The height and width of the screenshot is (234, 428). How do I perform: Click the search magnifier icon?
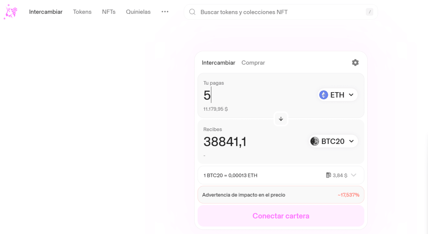192,12
